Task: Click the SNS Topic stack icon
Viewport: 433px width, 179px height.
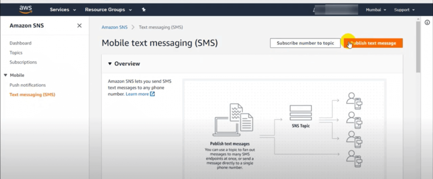Action: 301,113
